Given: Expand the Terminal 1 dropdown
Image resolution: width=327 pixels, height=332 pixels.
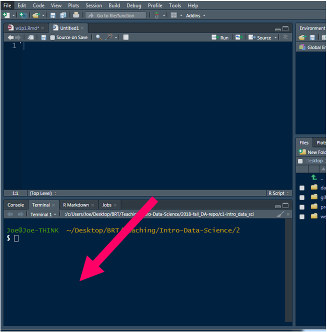Looking at the screenshot, I should click(x=43, y=214).
